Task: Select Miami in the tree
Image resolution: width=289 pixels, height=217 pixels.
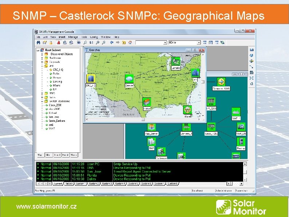Action: tap(56, 85)
